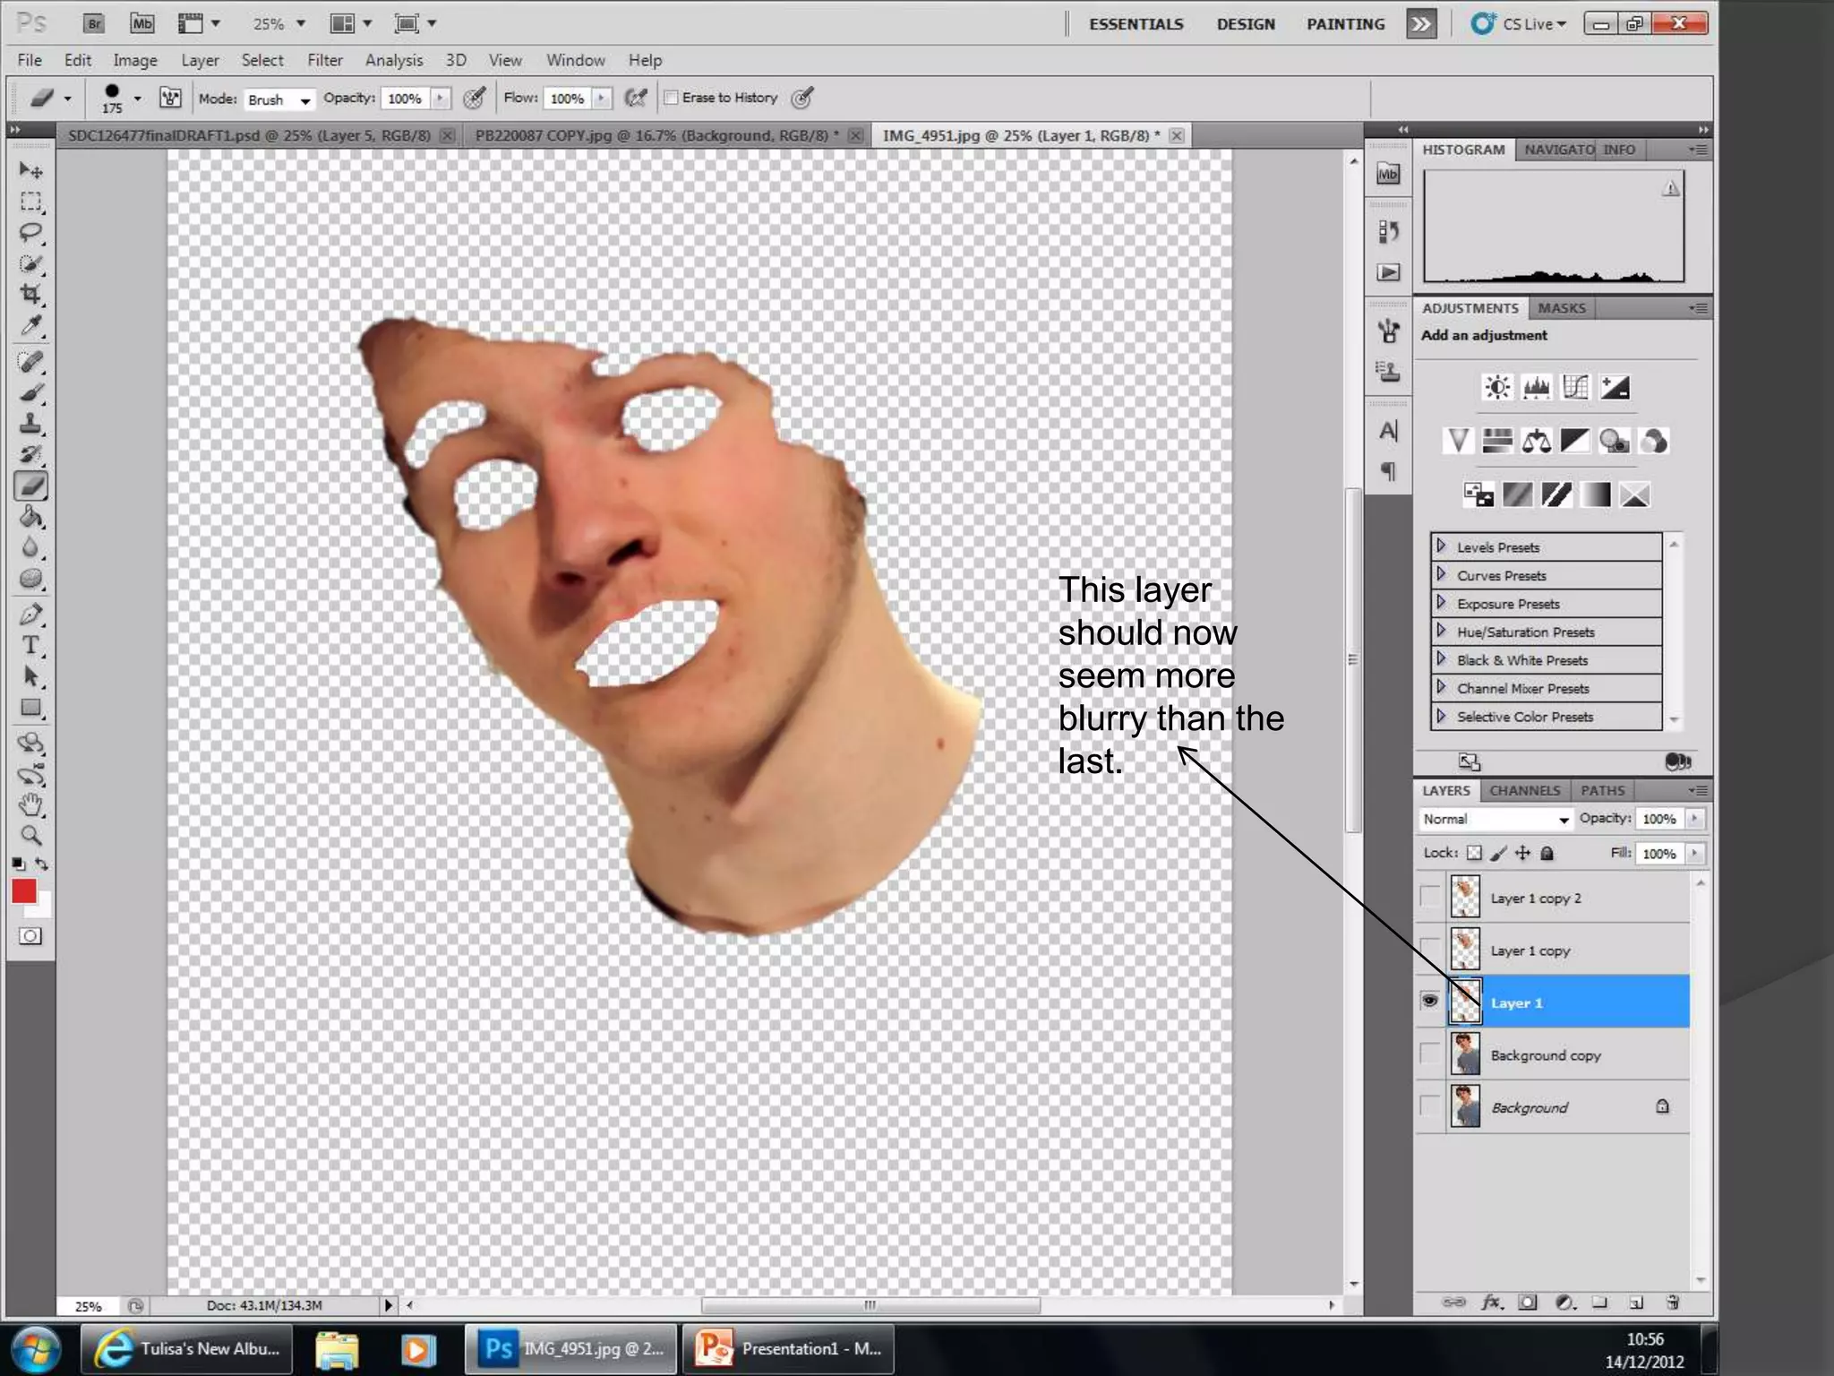Add a Color Balance adjustment
The image size is (1834, 1376).
click(x=1537, y=441)
